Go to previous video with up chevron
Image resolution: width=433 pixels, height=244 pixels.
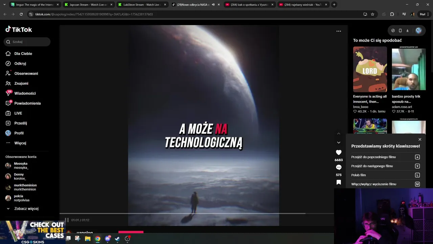(x=339, y=134)
